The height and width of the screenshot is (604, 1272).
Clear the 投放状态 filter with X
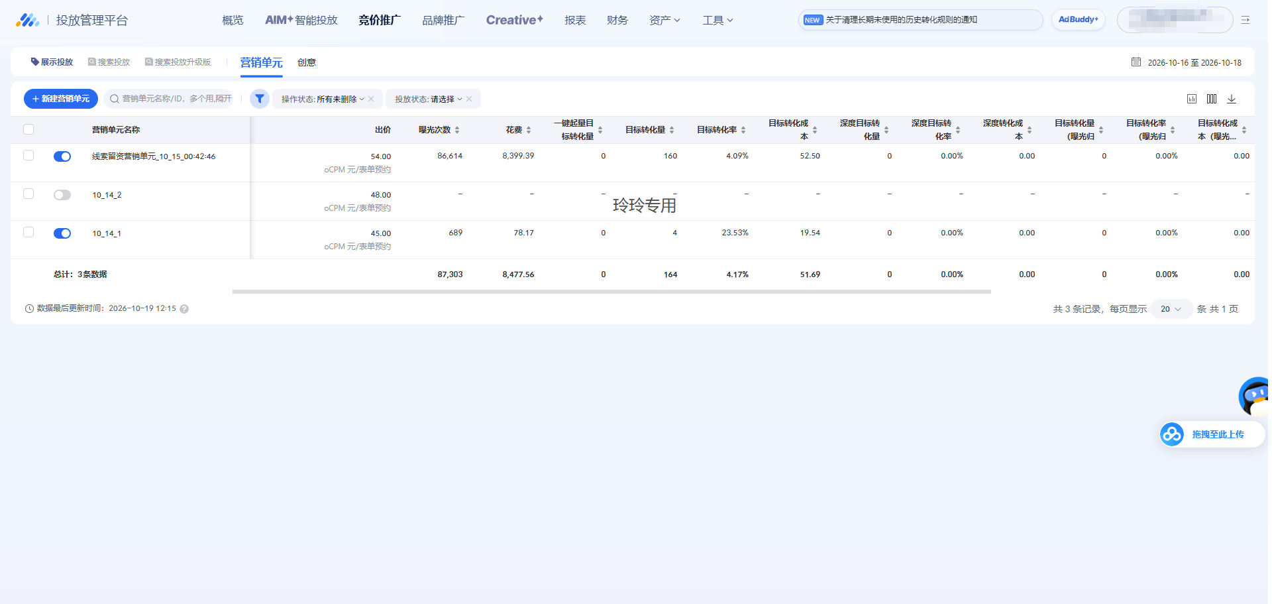(x=469, y=99)
